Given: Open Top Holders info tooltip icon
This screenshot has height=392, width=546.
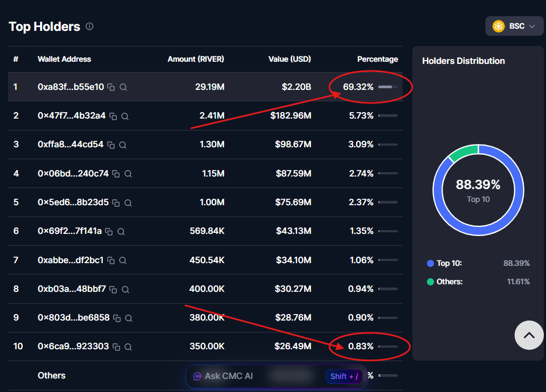Looking at the screenshot, I should (x=89, y=27).
